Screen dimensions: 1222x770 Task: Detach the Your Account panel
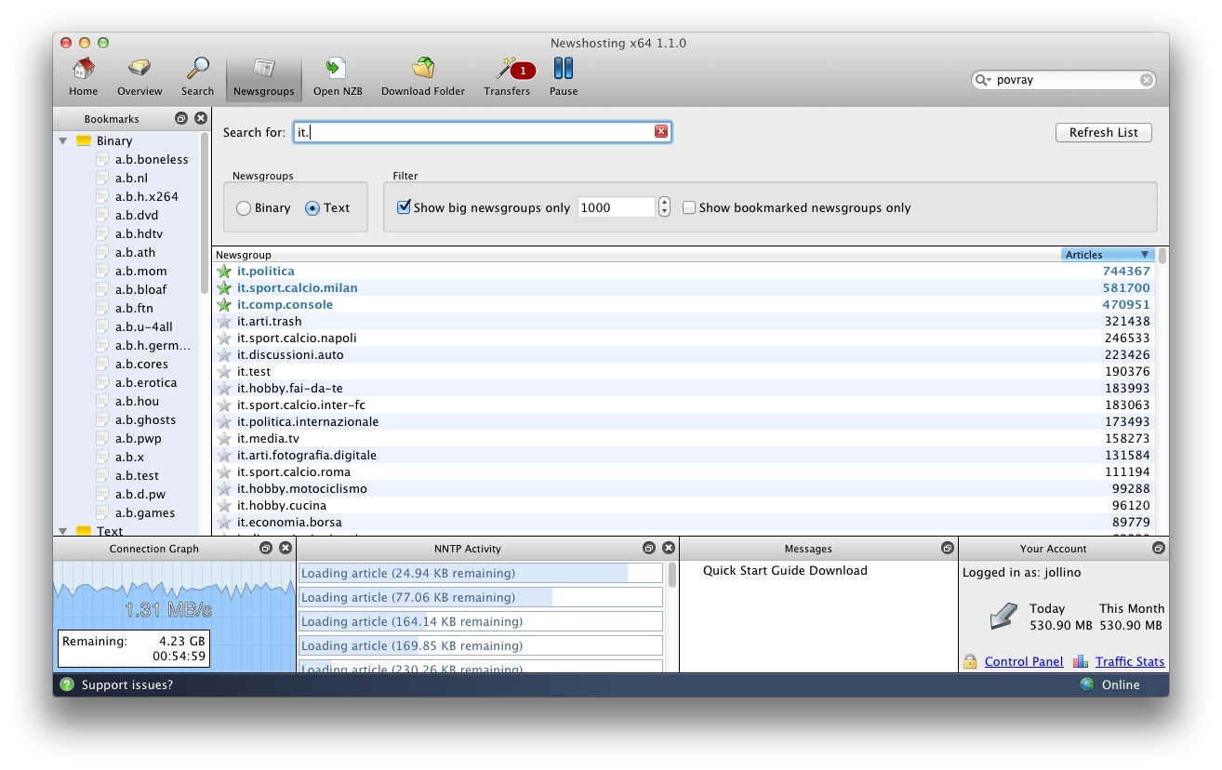point(1158,549)
